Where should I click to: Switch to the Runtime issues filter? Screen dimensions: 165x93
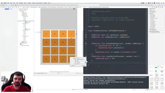coord(11,9)
